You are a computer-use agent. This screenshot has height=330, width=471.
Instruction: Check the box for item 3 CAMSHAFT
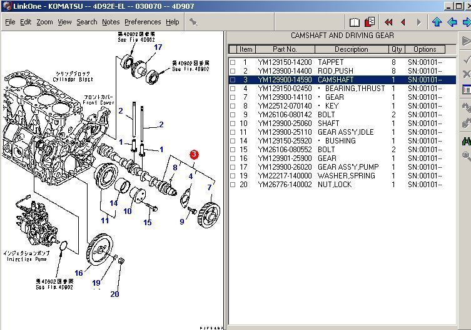coord(233,80)
